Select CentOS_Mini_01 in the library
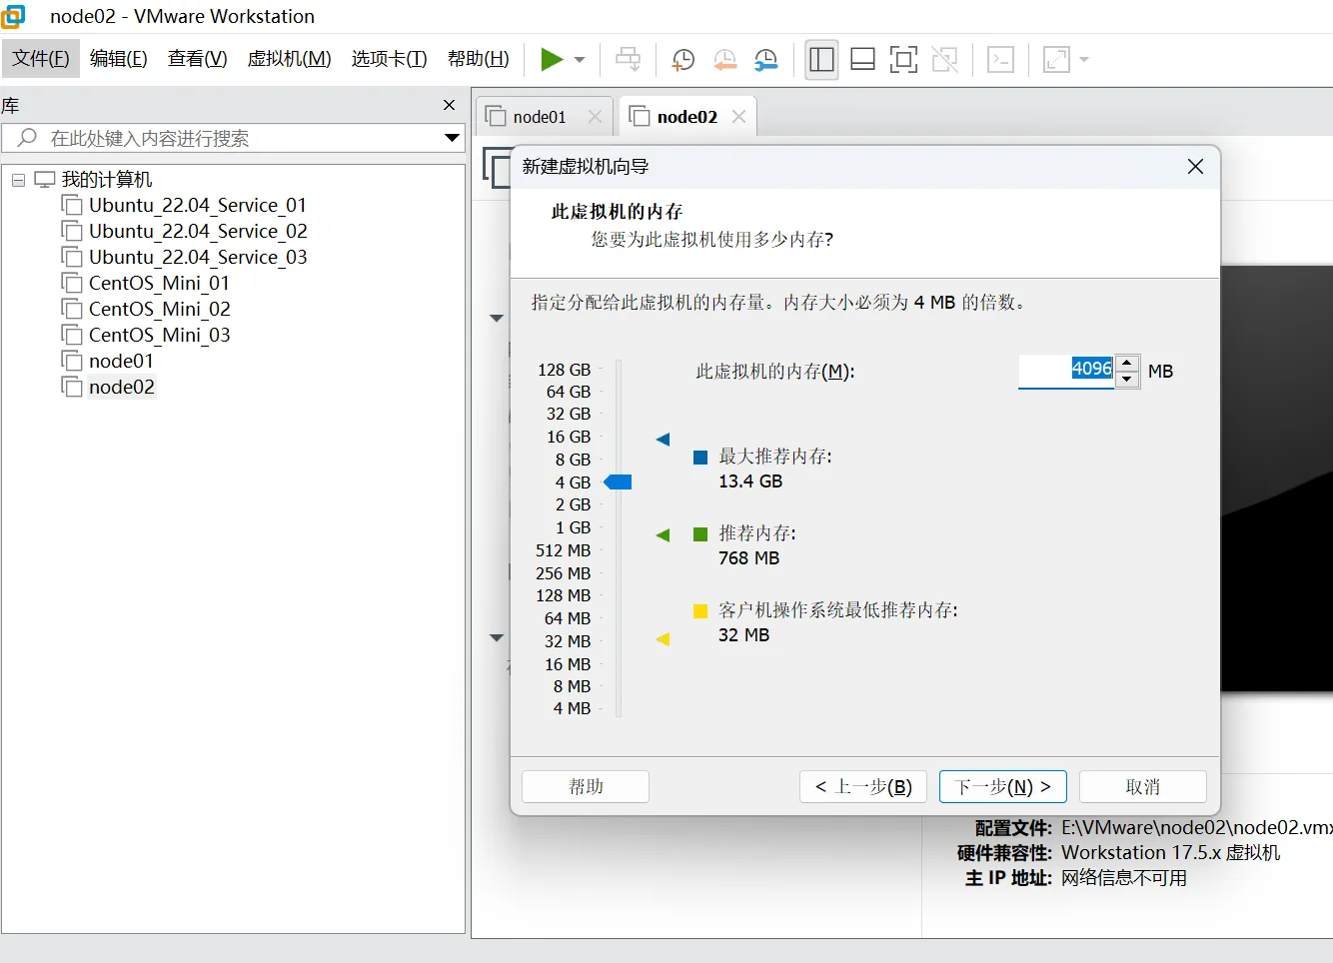Image resolution: width=1333 pixels, height=963 pixels. (159, 283)
